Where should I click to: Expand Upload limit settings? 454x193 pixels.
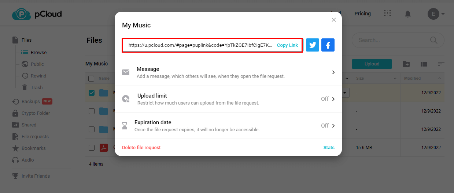click(333, 99)
